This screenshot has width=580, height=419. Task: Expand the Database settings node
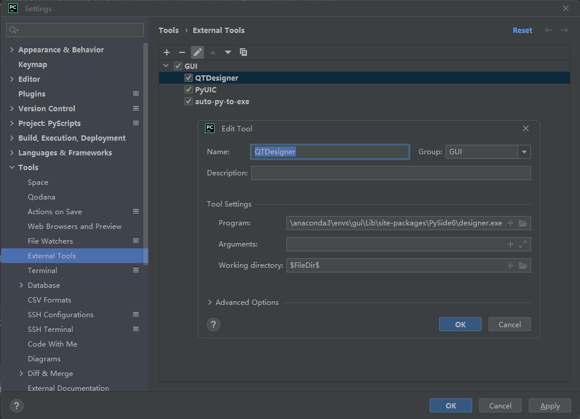click(x=21, y=285)
